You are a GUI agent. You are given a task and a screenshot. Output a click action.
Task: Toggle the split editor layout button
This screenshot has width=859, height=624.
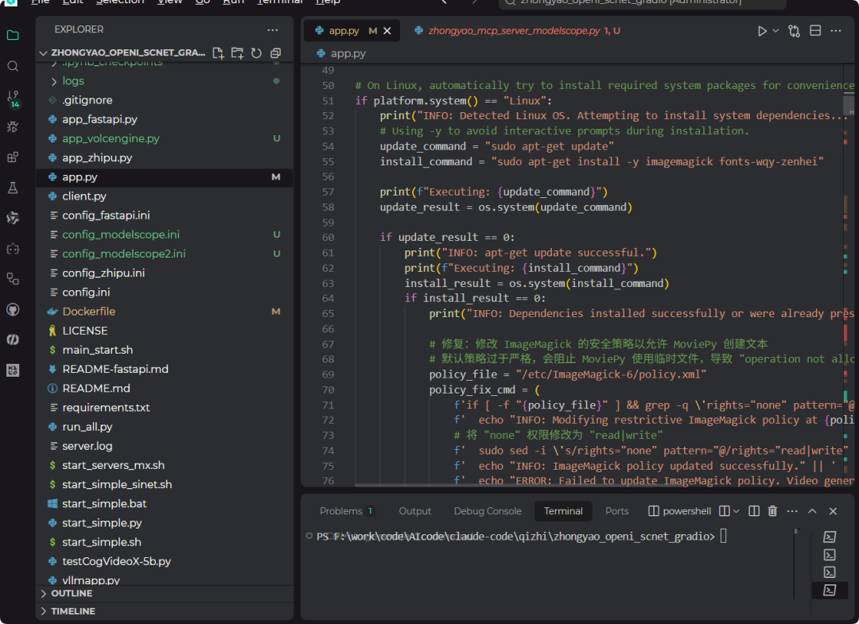coord(815,31)
